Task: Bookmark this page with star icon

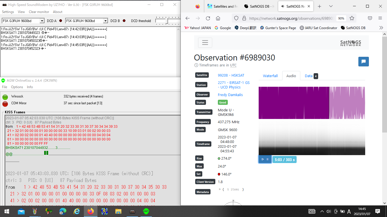Action: coord(352,18)
